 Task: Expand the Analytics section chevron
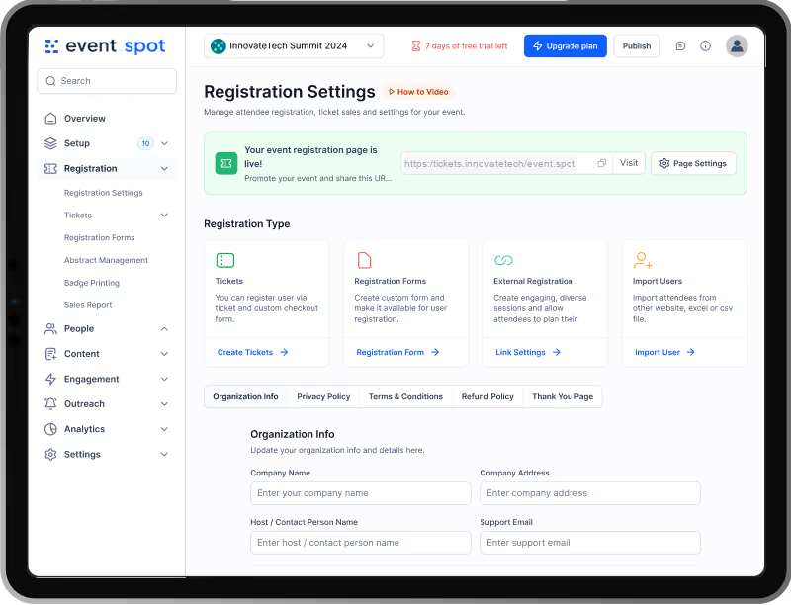(164, 429)
